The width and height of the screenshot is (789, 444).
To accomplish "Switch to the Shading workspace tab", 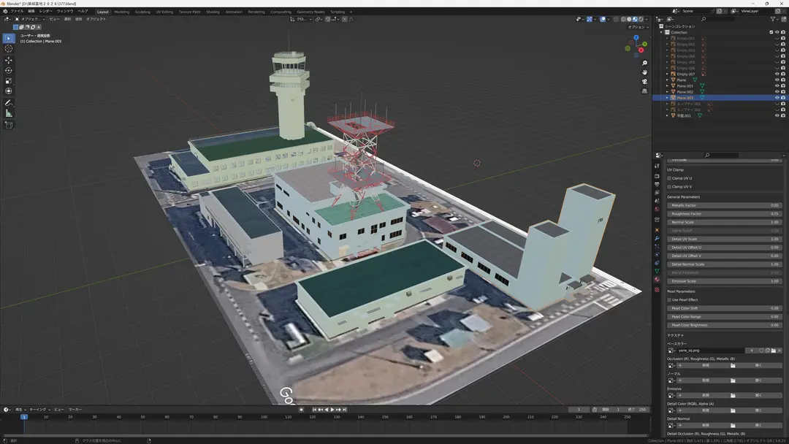I will 213,12.
